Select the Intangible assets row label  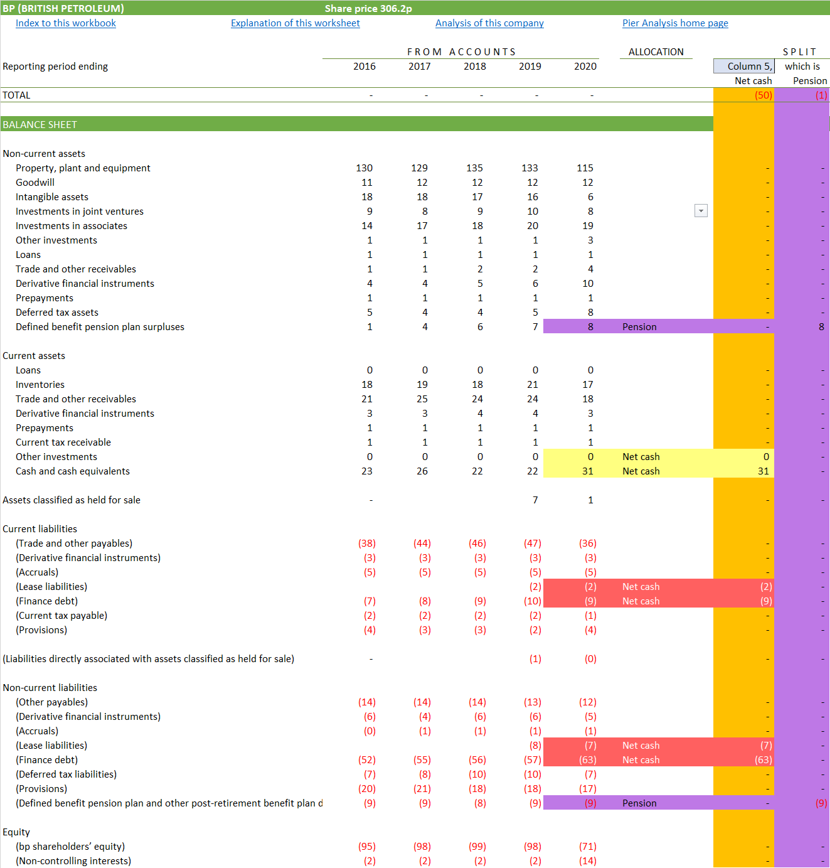[x=52, y=197]
